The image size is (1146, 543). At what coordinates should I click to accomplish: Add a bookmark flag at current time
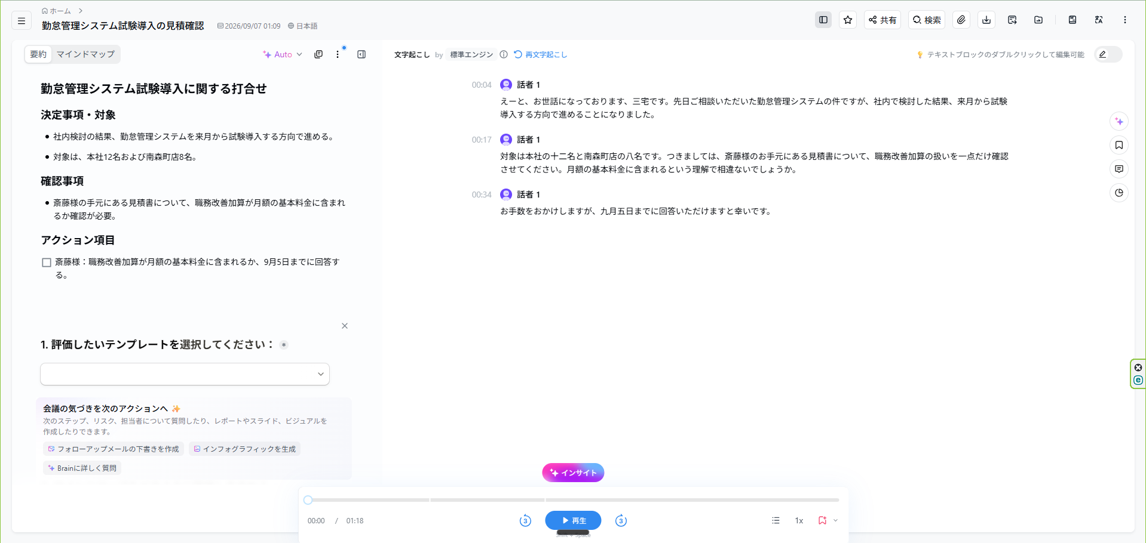(822, 520)
